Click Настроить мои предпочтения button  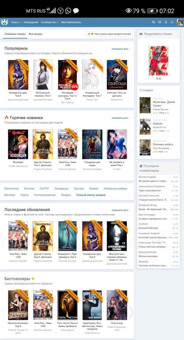tap(109, 34)
